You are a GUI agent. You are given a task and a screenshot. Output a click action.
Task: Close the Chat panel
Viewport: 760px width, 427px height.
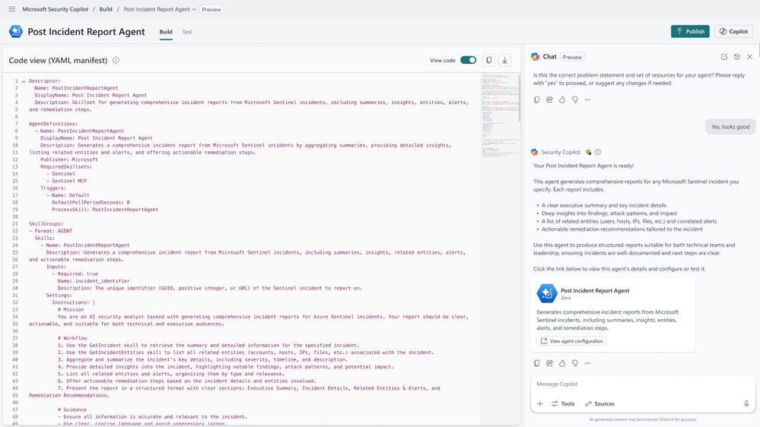(x=750, y=57)
